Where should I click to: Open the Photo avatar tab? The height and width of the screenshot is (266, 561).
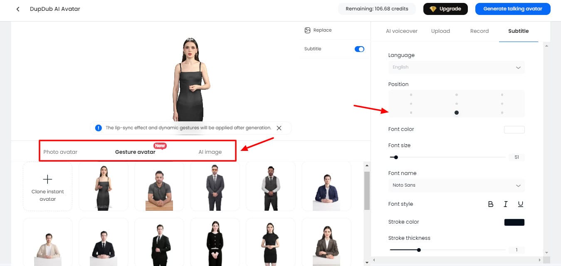point(60,152)
